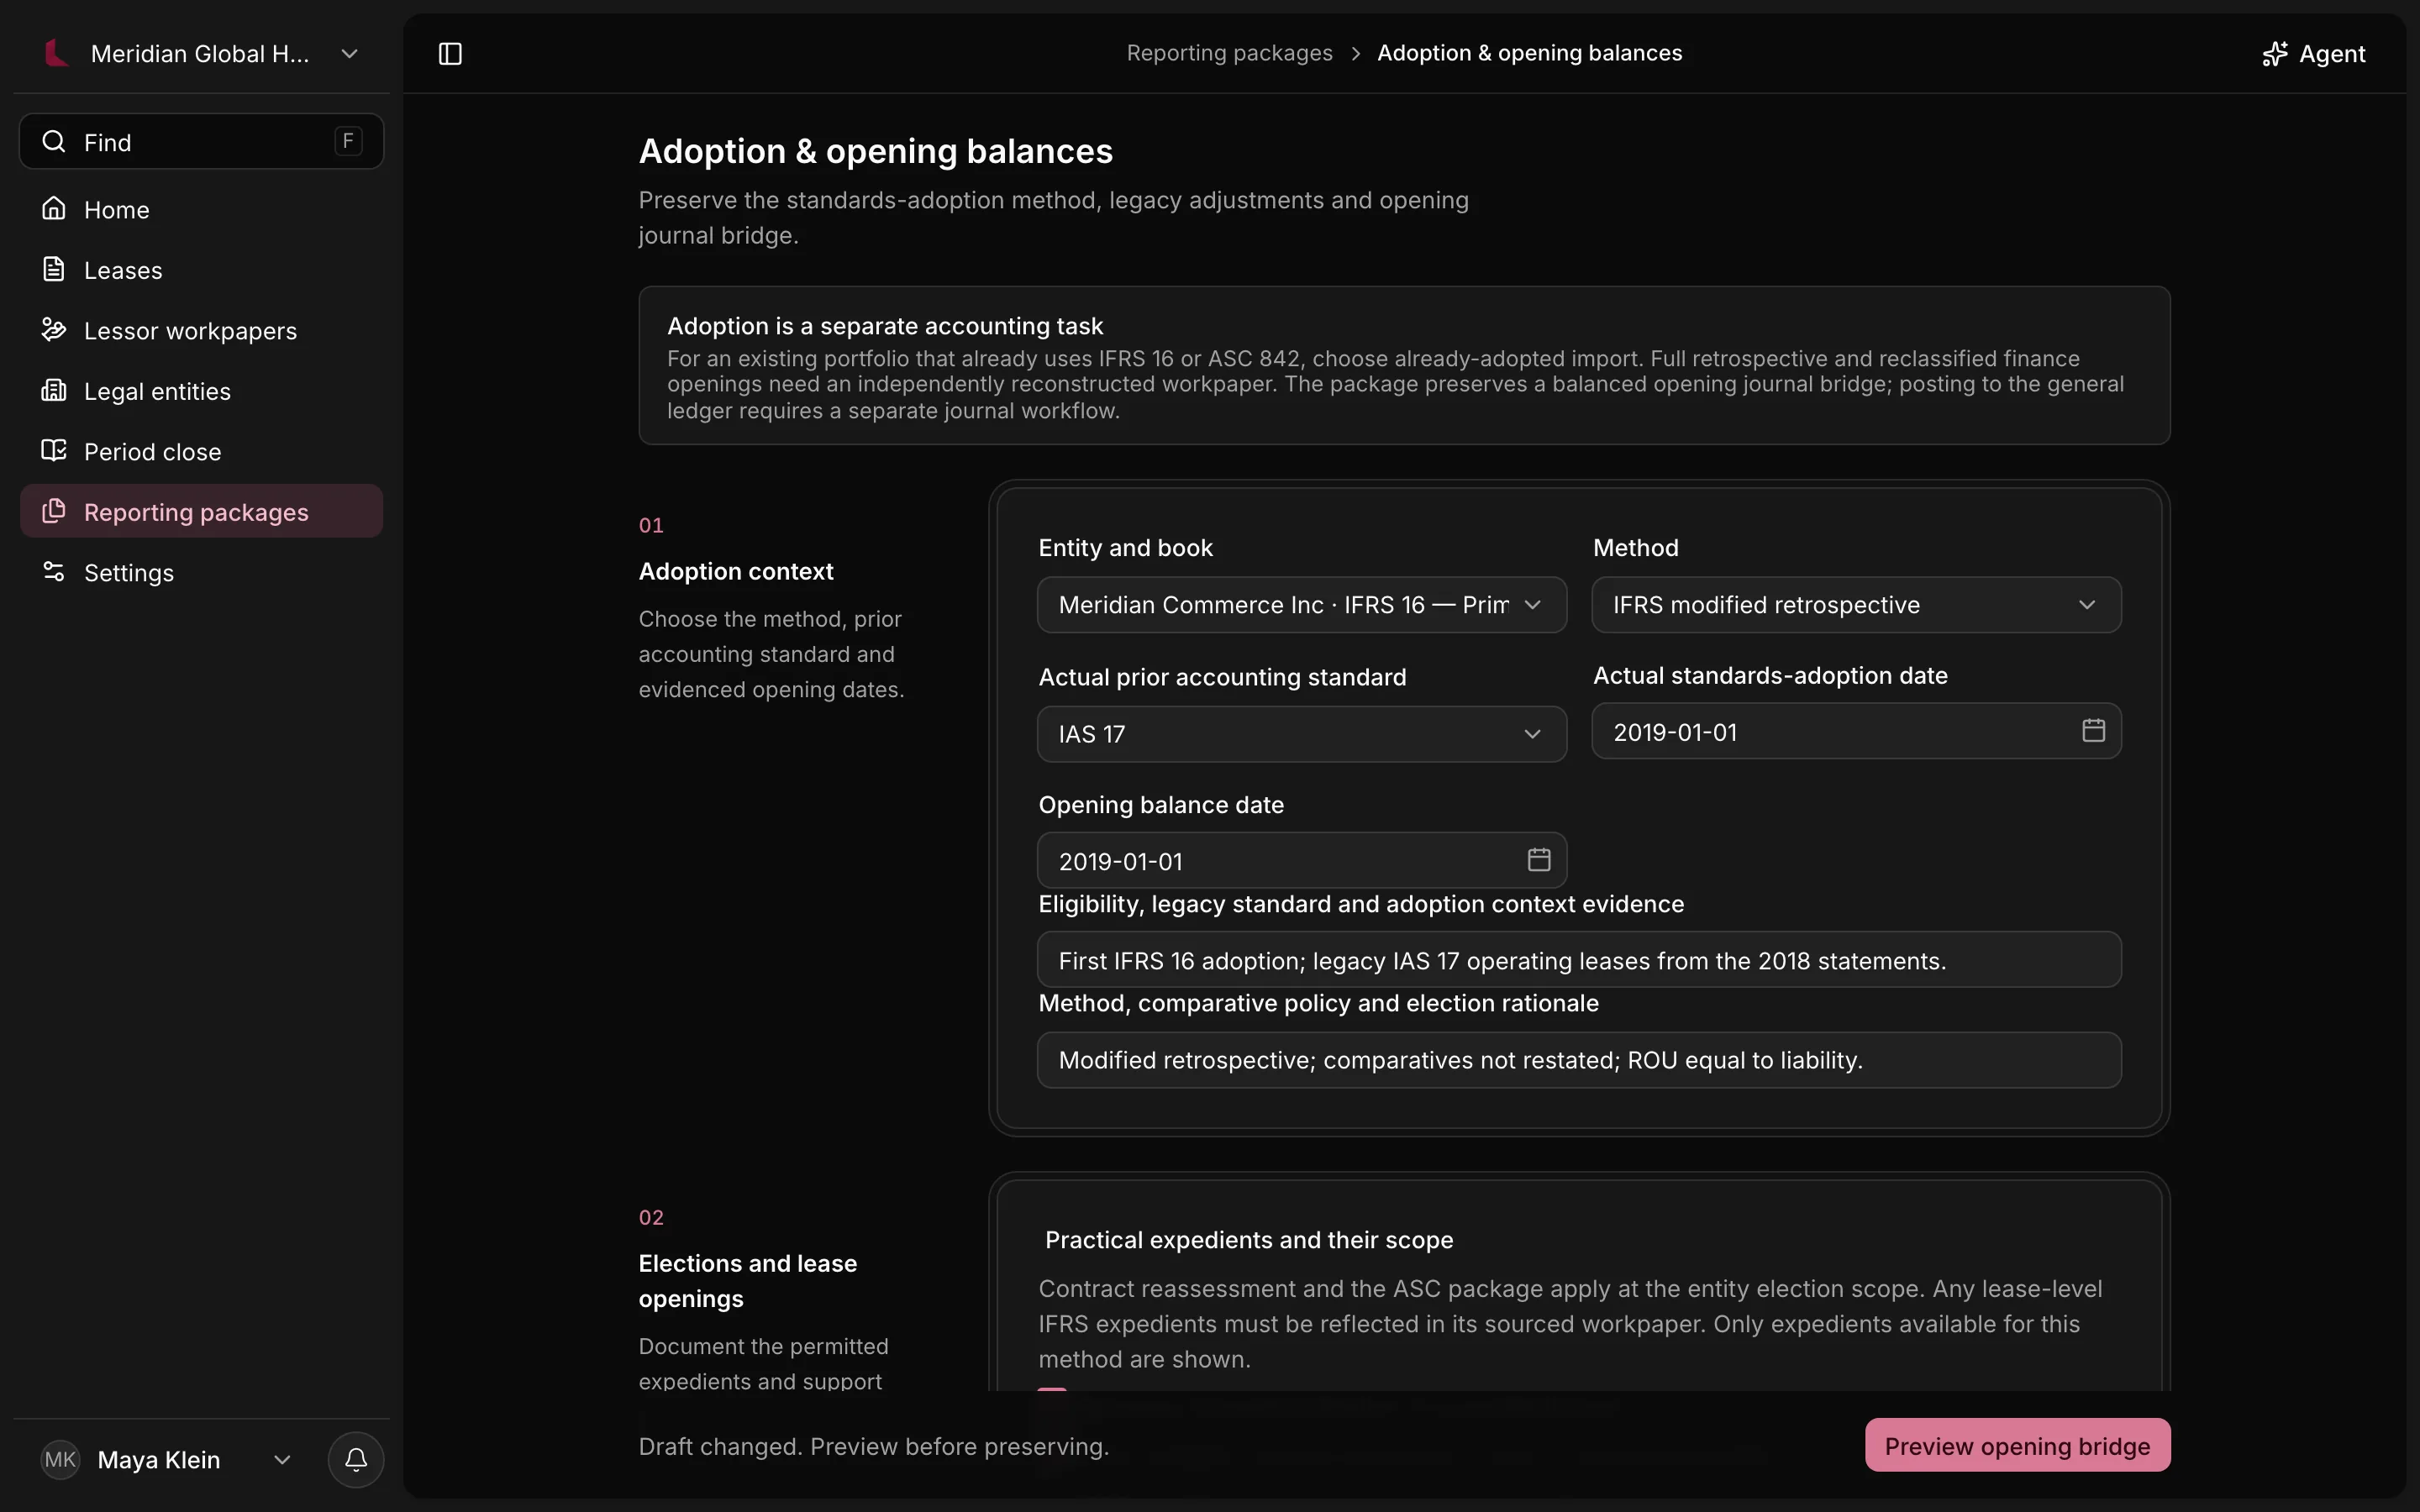Click the Period close book icon

pyautogui.click(x=54, y=450)
